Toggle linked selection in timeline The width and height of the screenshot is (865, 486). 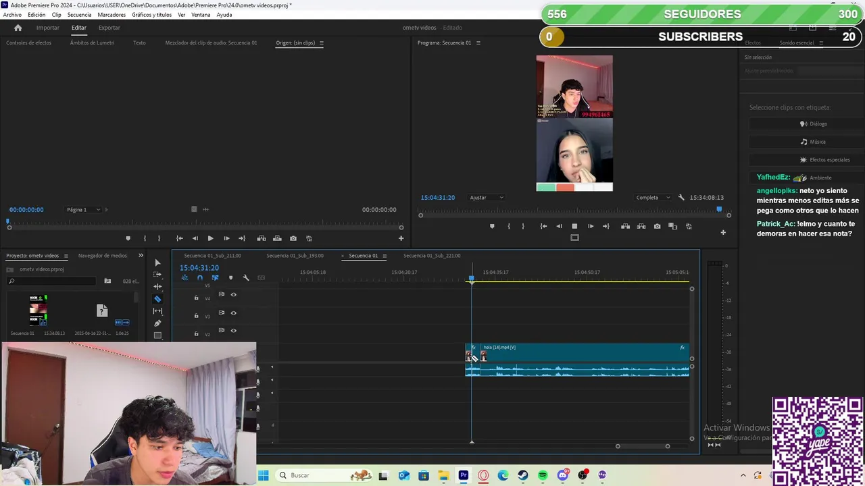pyautogui.click(x=215, y=277)
